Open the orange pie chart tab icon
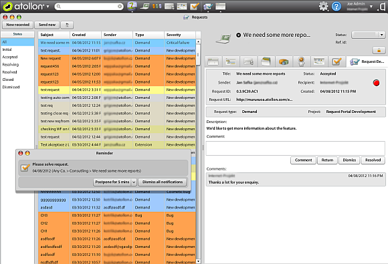Viewport: 388px width, 264px height. point(284,61)
